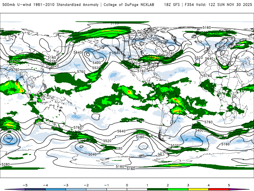Screen dimensions: 254x191
Task: Click the '0' tick label on the colorbar
Action: click(x=127, y=185)
